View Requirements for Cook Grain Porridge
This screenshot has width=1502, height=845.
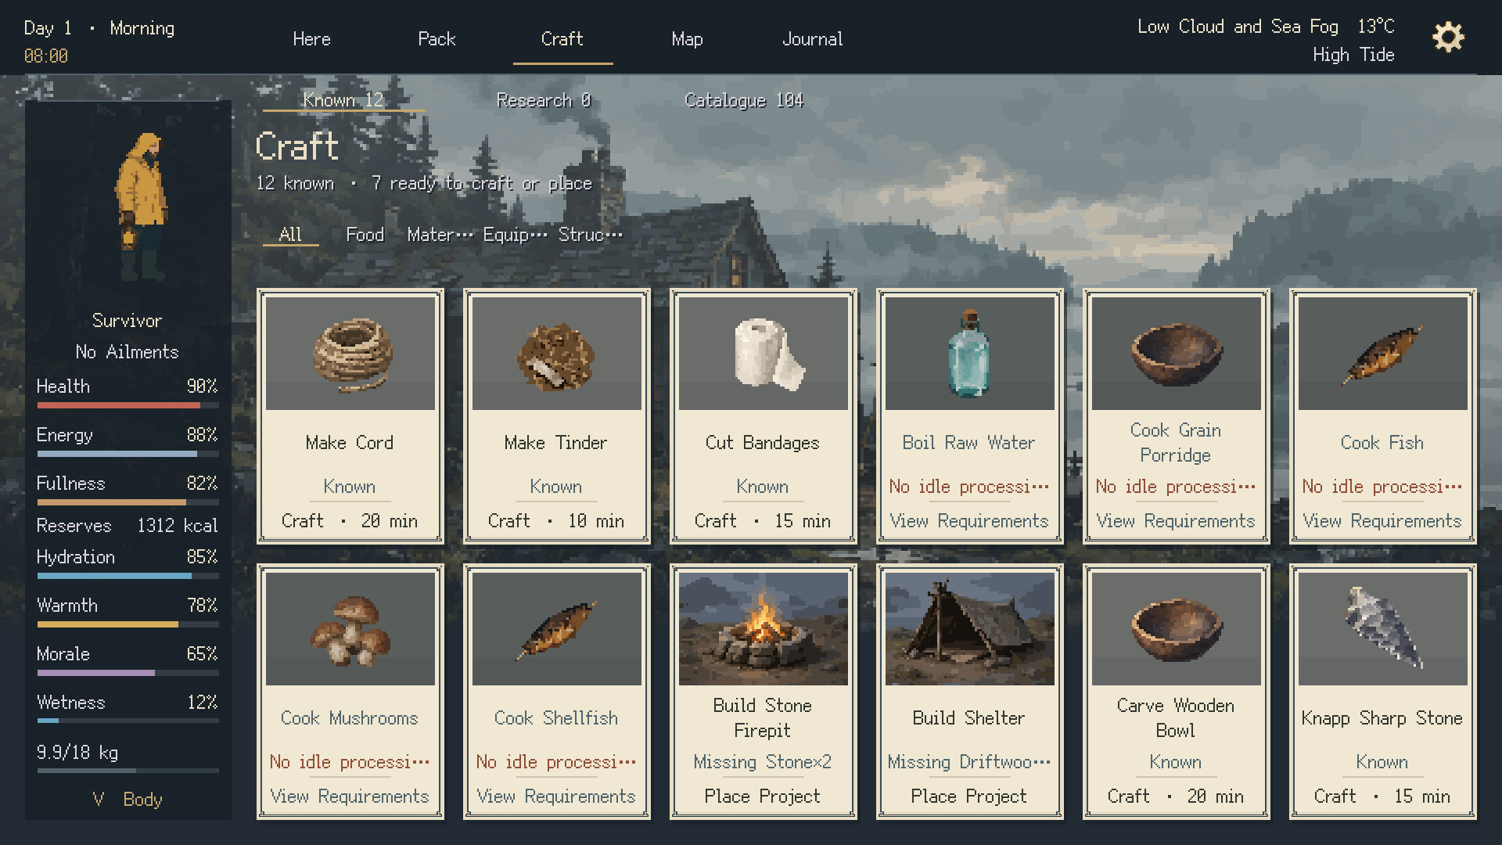coord(1176,521)
